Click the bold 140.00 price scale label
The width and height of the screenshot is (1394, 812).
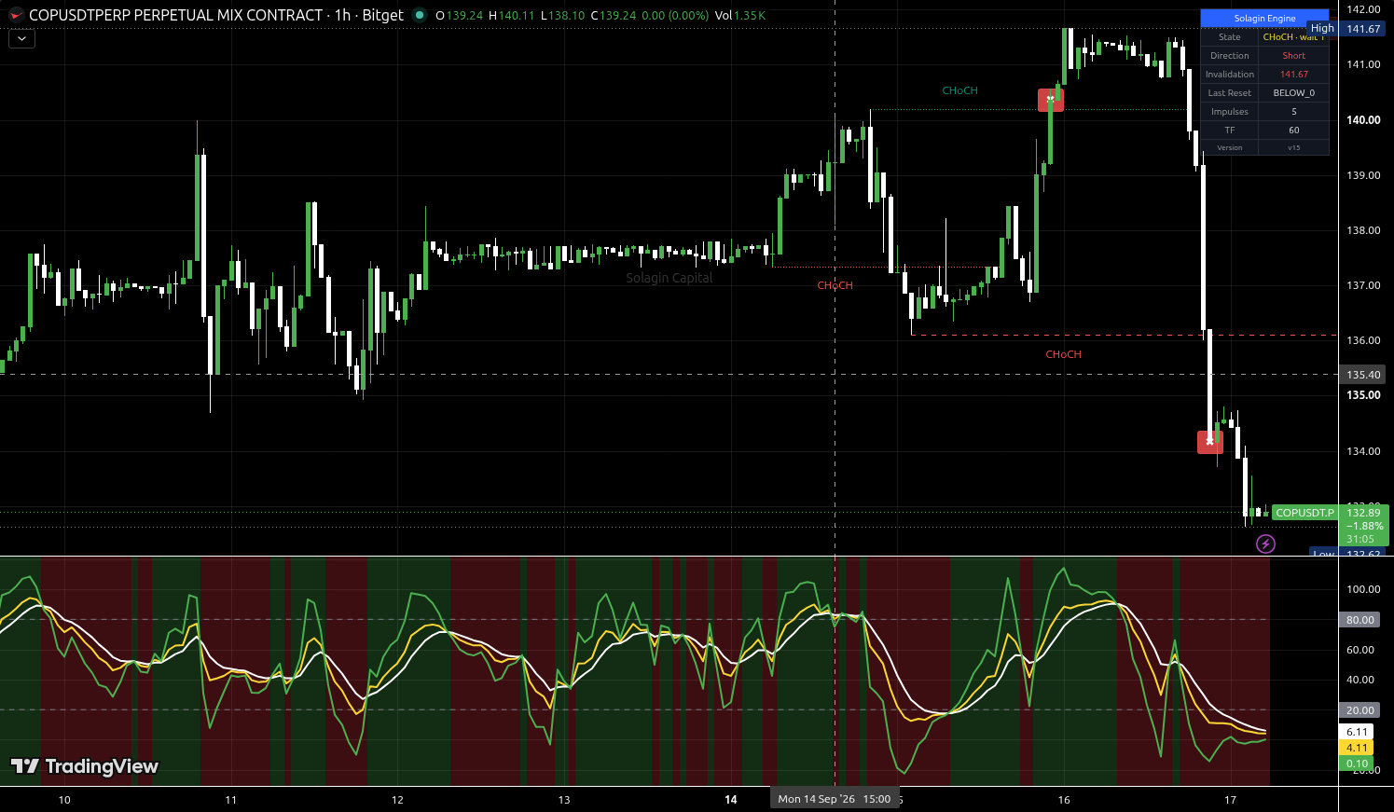tap(1363, 120)
